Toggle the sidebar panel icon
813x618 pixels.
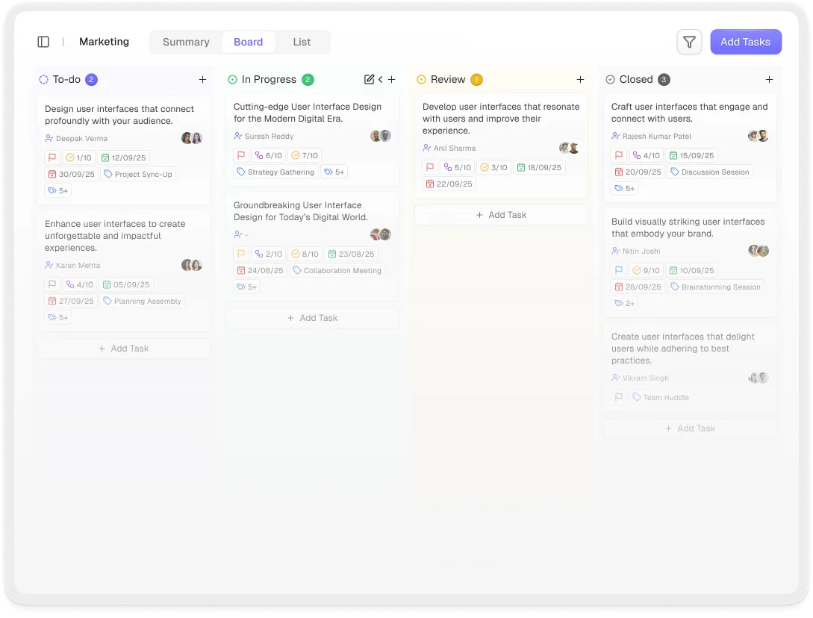[x=43, y=42]
